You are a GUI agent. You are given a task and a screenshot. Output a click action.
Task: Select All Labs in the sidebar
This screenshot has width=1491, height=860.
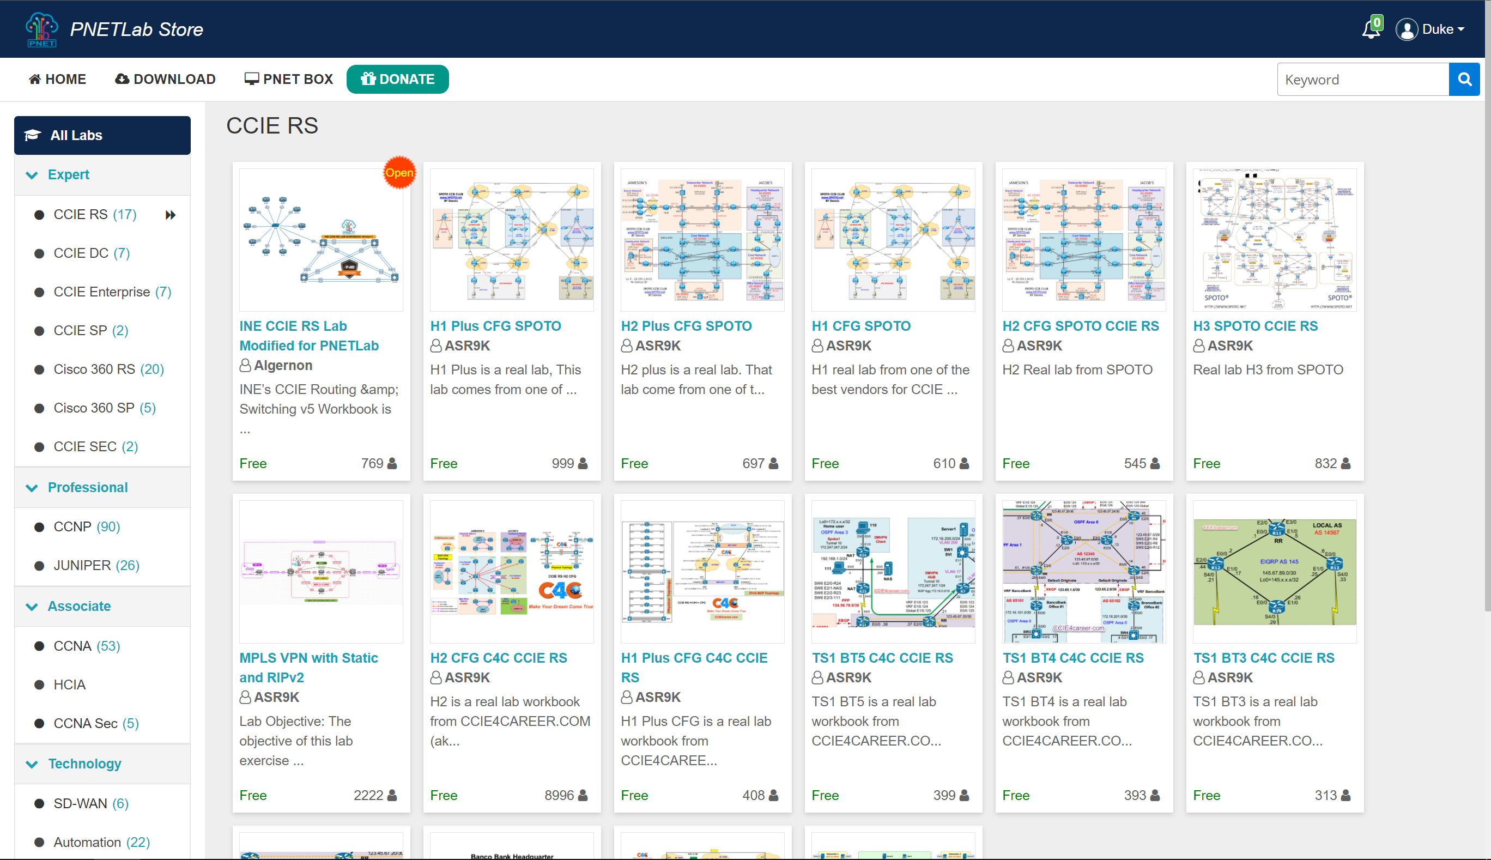click(102, 135)
